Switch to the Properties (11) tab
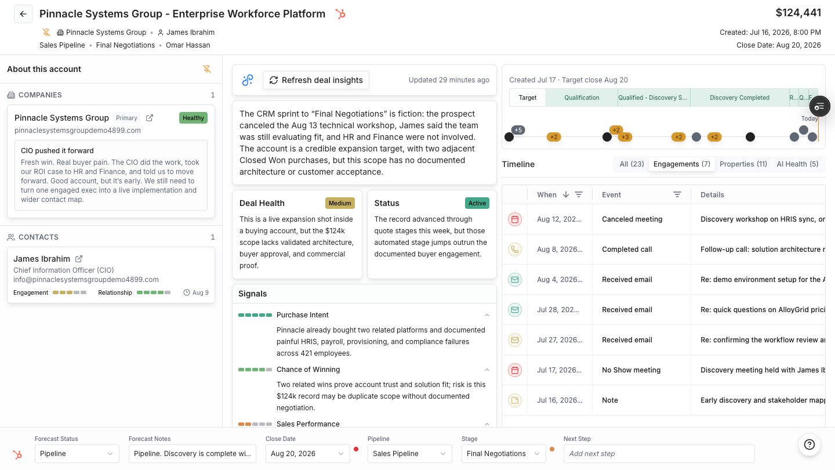The width and height of the screenshot is (835, 470). point(743,164)
